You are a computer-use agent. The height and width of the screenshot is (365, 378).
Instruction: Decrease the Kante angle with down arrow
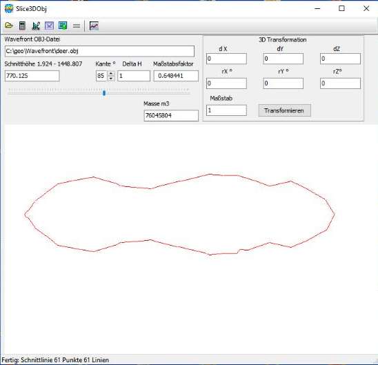point(111,79)
